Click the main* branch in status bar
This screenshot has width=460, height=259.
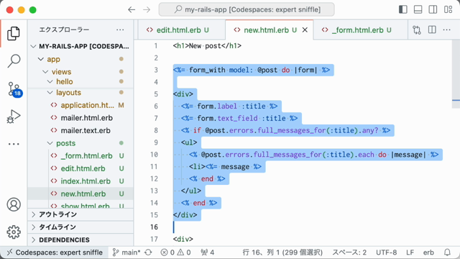click(132, 253)
